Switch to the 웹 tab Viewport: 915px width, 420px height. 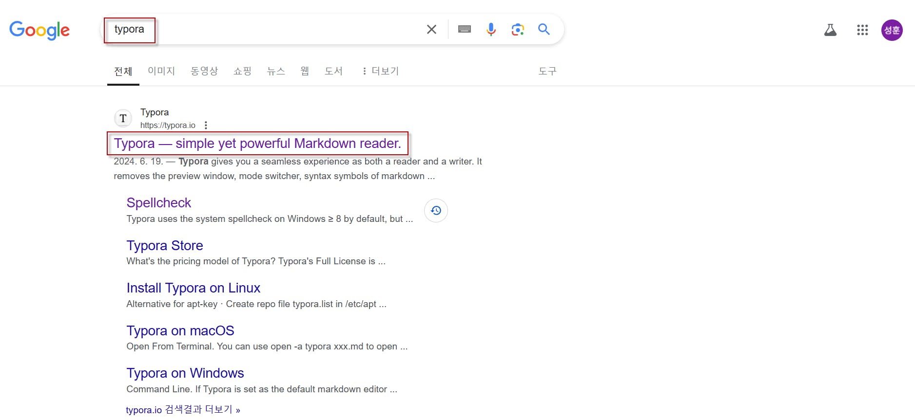[305, 71]
